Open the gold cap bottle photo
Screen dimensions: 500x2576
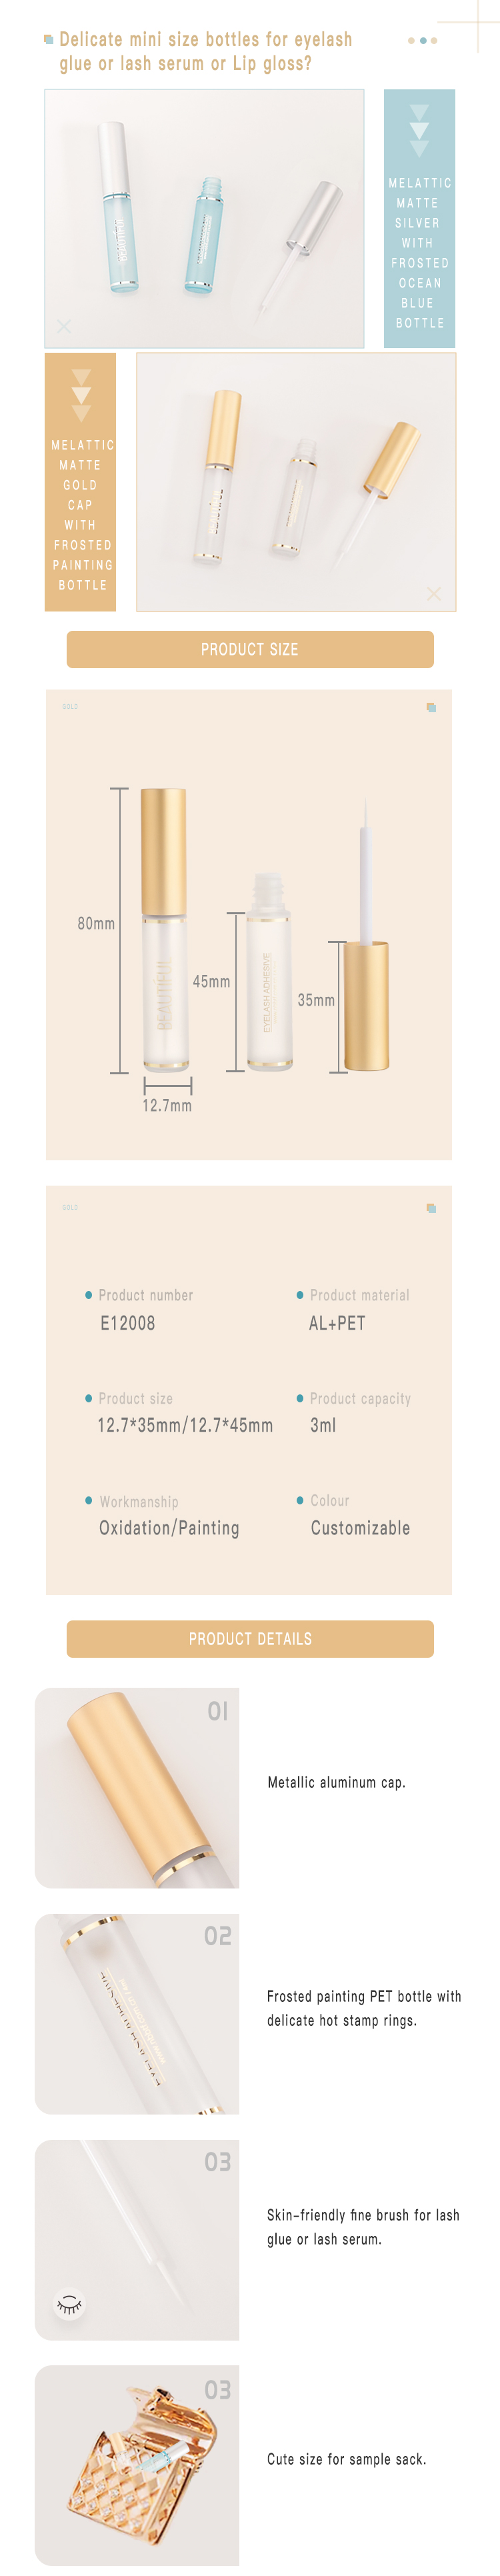296,482
